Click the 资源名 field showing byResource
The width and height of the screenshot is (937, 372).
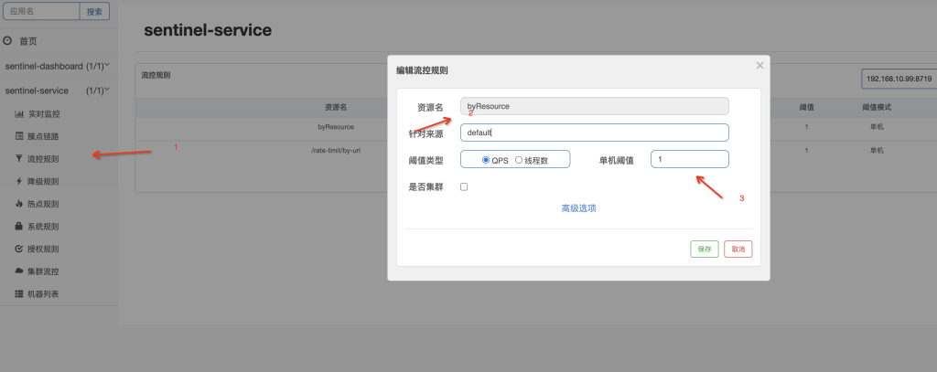595,106
